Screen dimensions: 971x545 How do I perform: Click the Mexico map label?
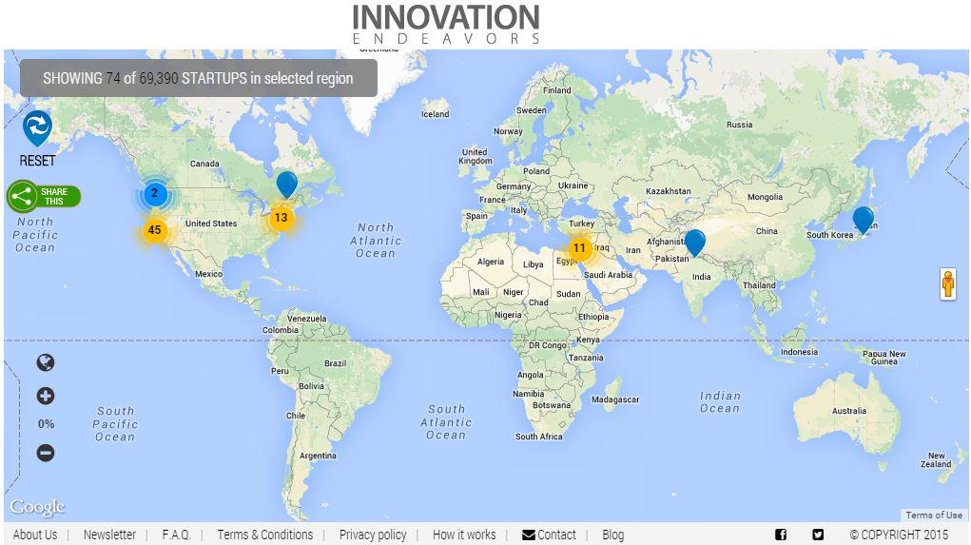208,274
